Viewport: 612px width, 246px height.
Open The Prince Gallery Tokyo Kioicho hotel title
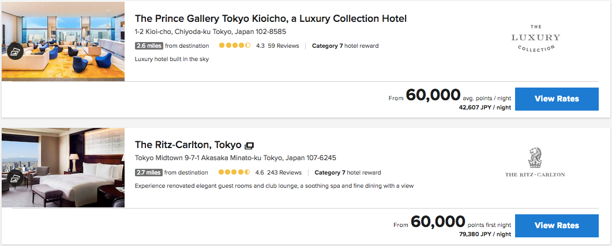click(x=271, y=18)
